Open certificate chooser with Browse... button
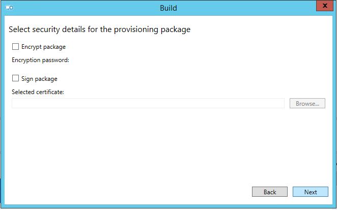The image size is (337, 210). 307,104
